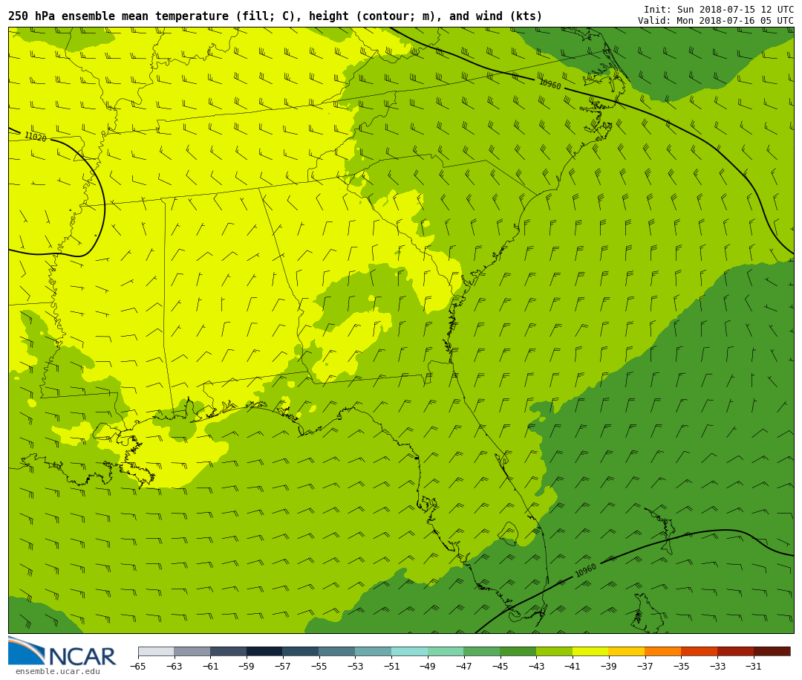The height and width of the screenshot is (680, 802).
Task: Pick the darkest navy swatch between -59 and -57
Action: coord(264,651)
